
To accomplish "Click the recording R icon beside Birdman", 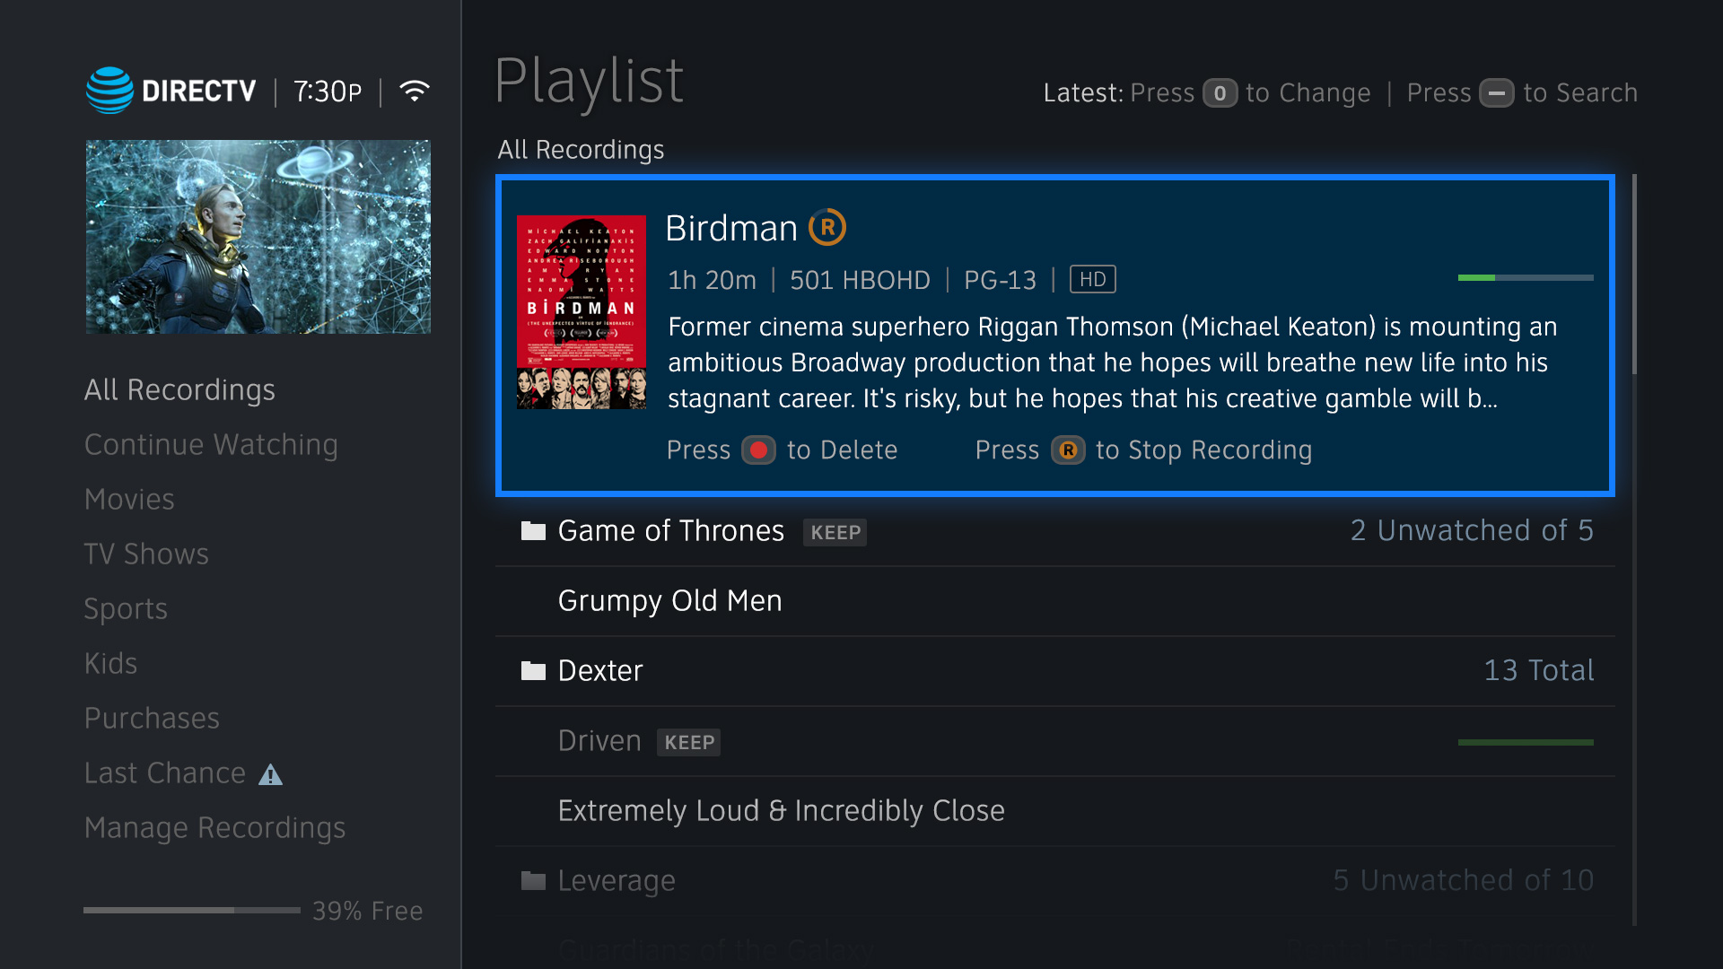I will (827, 228).
